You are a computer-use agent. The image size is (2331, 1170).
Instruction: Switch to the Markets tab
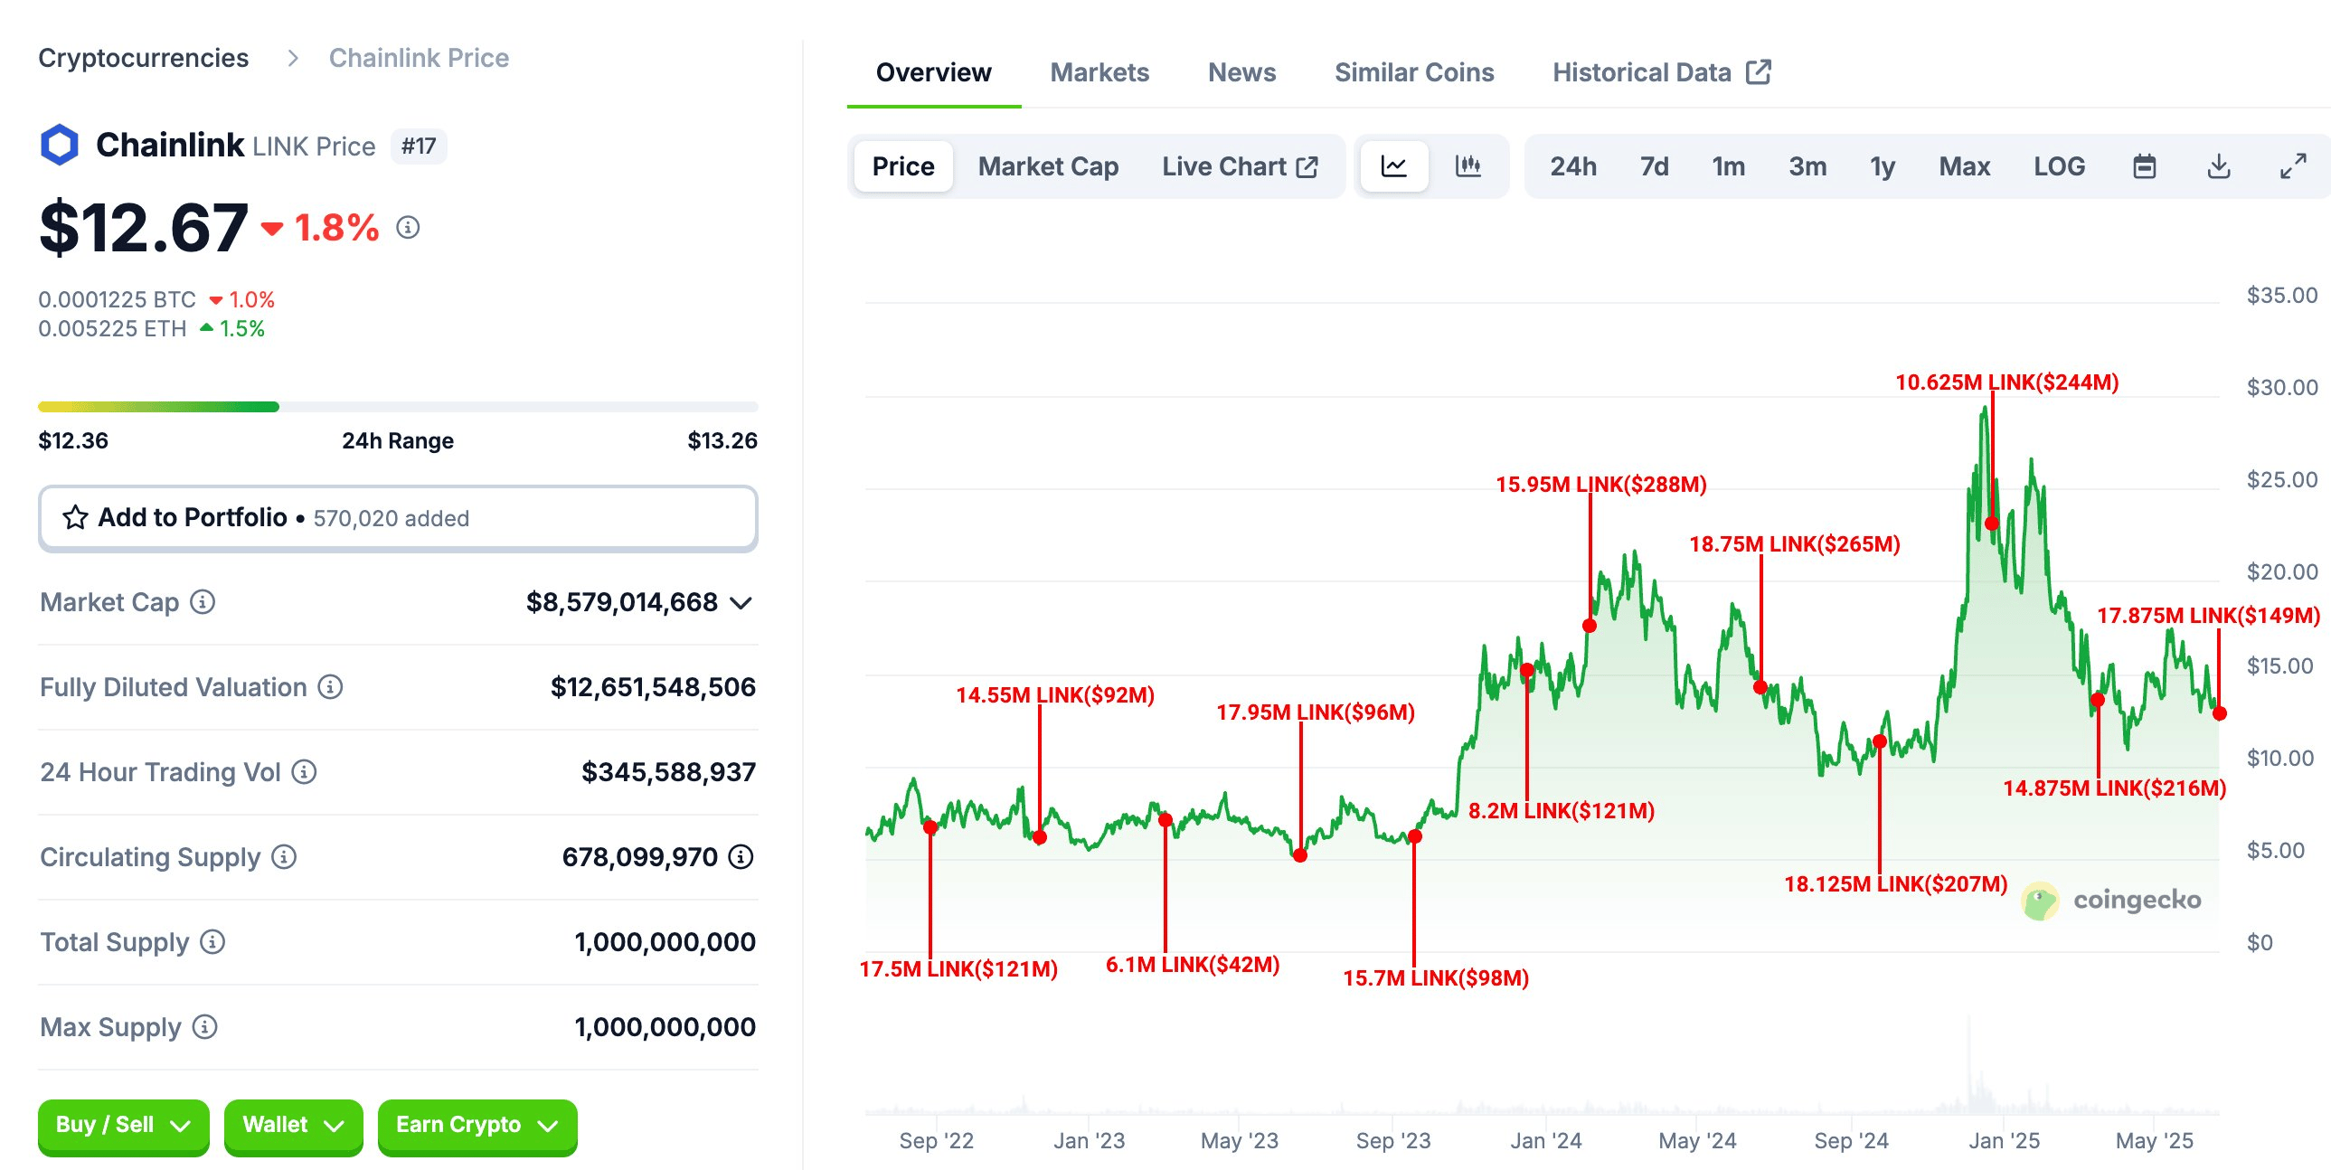click(1099, 72)
